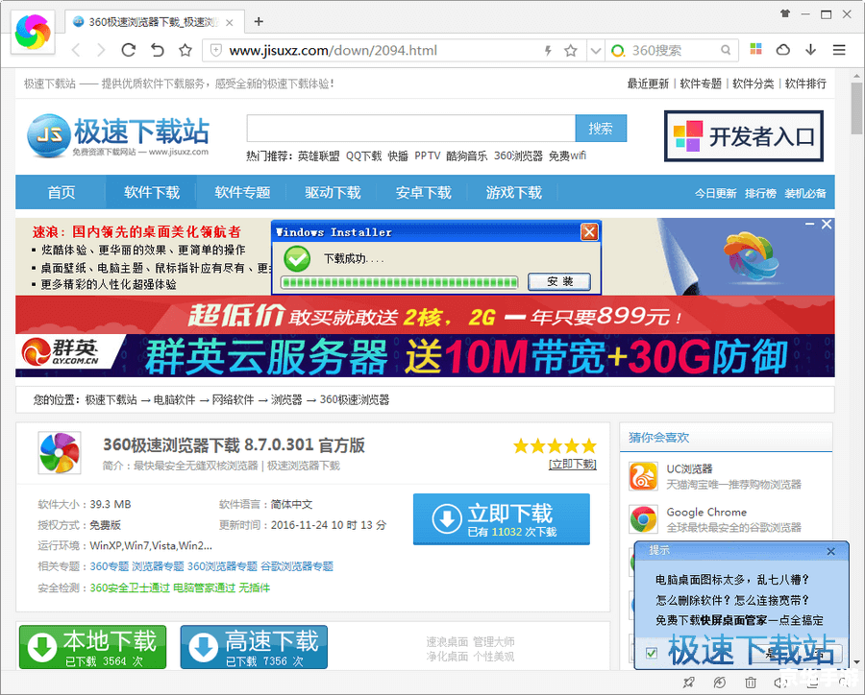Click the search magnifier icon
865x695 pixels.
pyautogui.click(x=726, y=51)
